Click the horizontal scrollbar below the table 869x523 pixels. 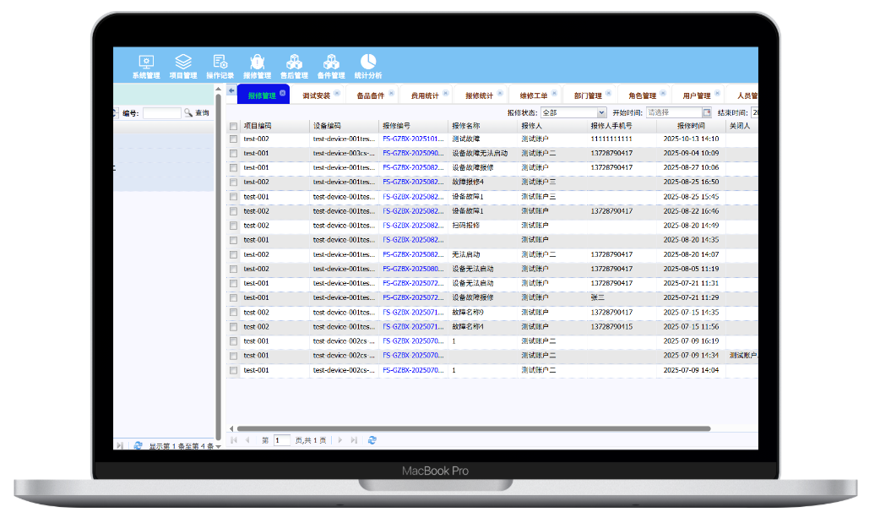[x=473, y=428]
